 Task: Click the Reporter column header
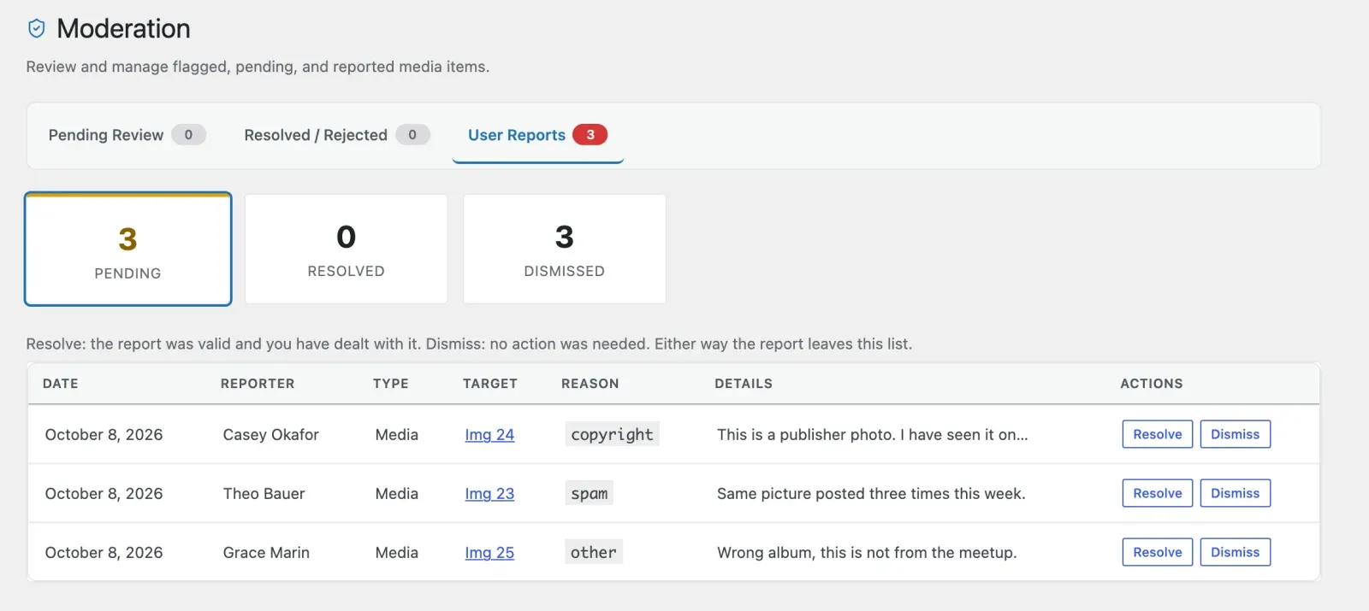pos(258,384)
